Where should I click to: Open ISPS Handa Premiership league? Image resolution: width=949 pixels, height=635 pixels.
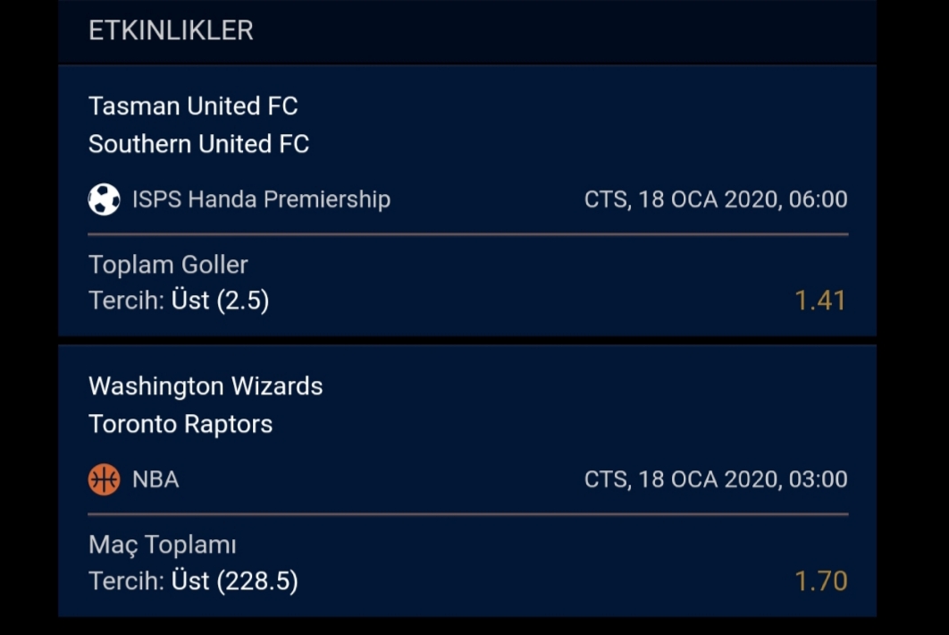coord(261,199)
